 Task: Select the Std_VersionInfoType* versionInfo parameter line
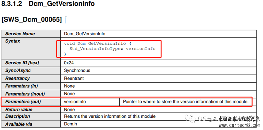[x=112, y=49]
